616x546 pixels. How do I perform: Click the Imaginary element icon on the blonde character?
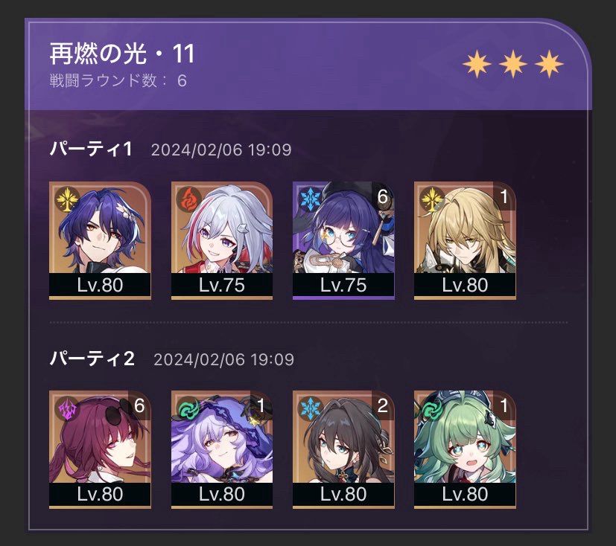coord(432,199)
